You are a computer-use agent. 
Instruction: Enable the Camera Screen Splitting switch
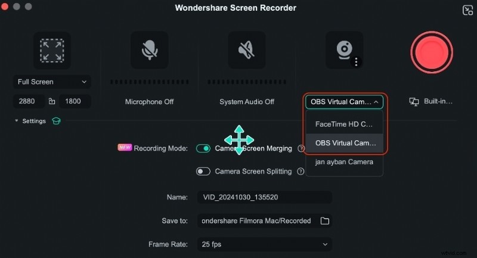coord(203,171)
